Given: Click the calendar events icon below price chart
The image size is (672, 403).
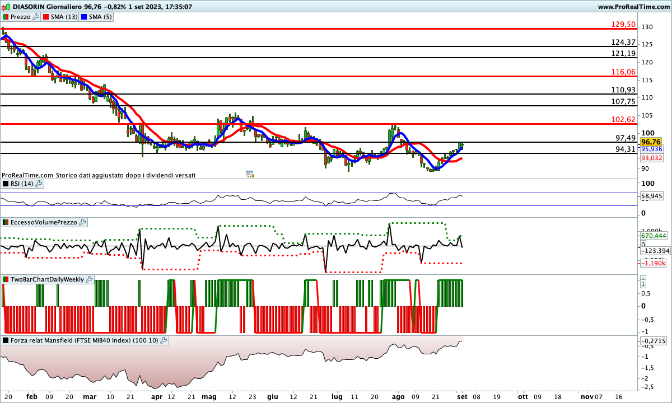Looking at the screenshot, I should (x=250, y=174).
